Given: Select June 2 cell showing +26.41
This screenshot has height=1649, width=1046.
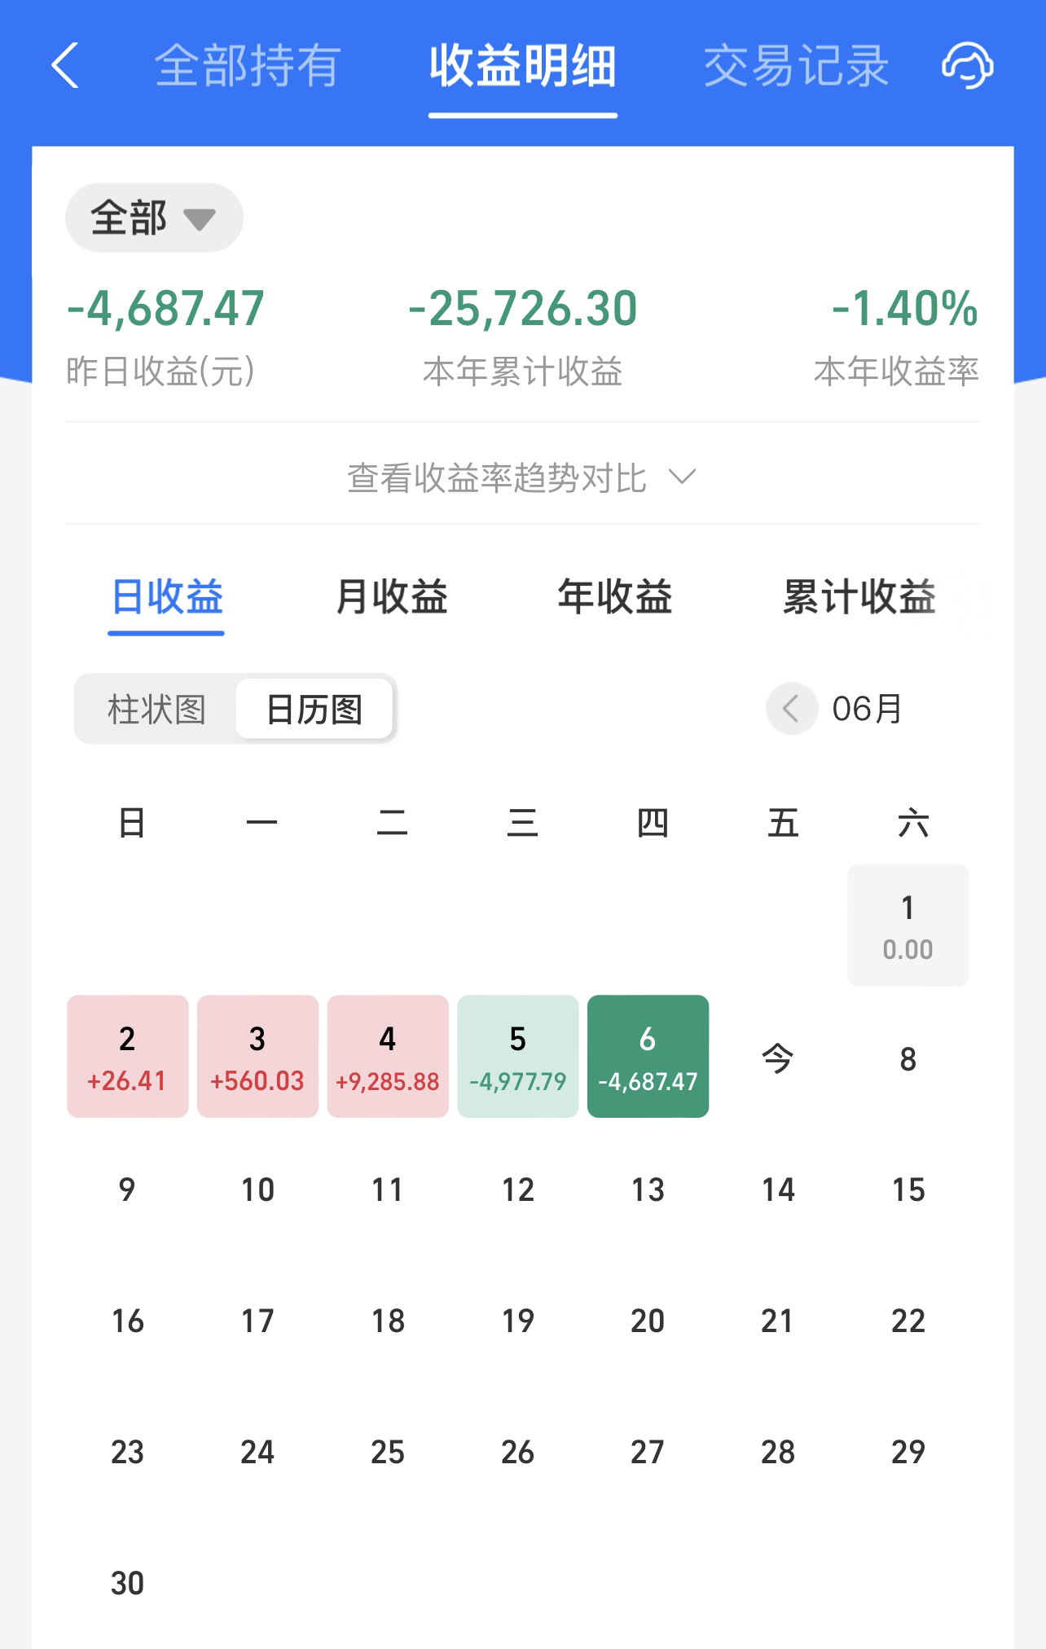Looking at the screenshot, I should coord(128,1056).
